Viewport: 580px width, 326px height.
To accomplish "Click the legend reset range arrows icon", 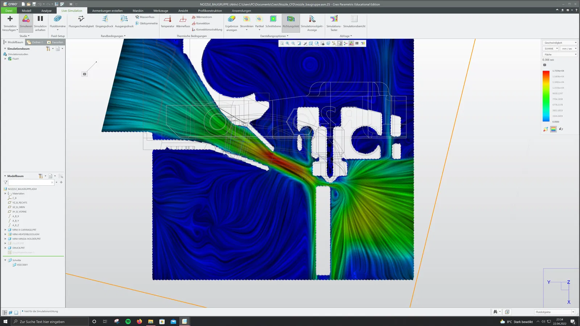I will [561, 129].
